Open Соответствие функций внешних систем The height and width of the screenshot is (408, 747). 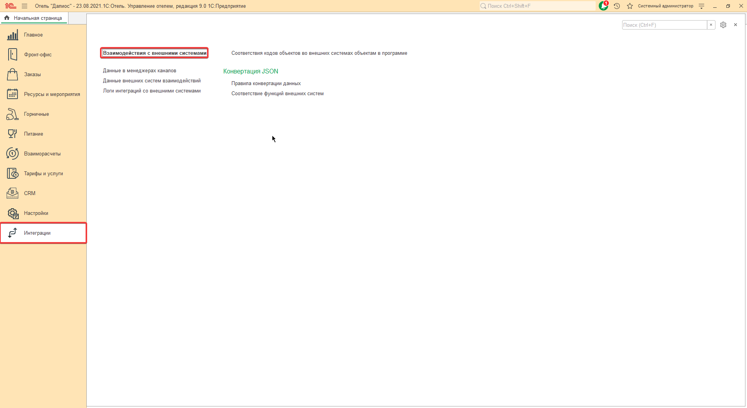[277, 94]
